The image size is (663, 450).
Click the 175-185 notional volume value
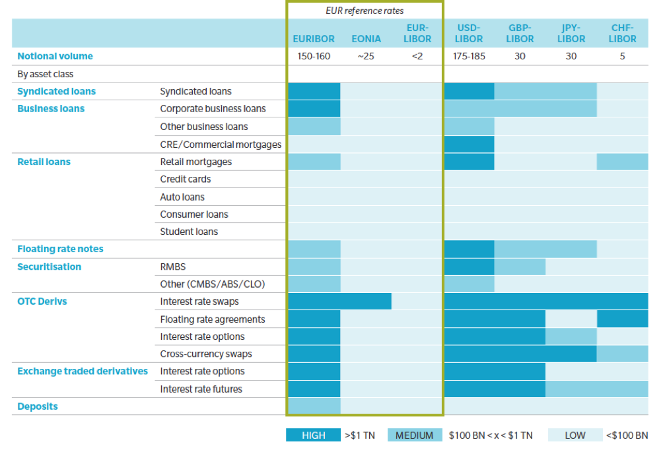(469, 56)
